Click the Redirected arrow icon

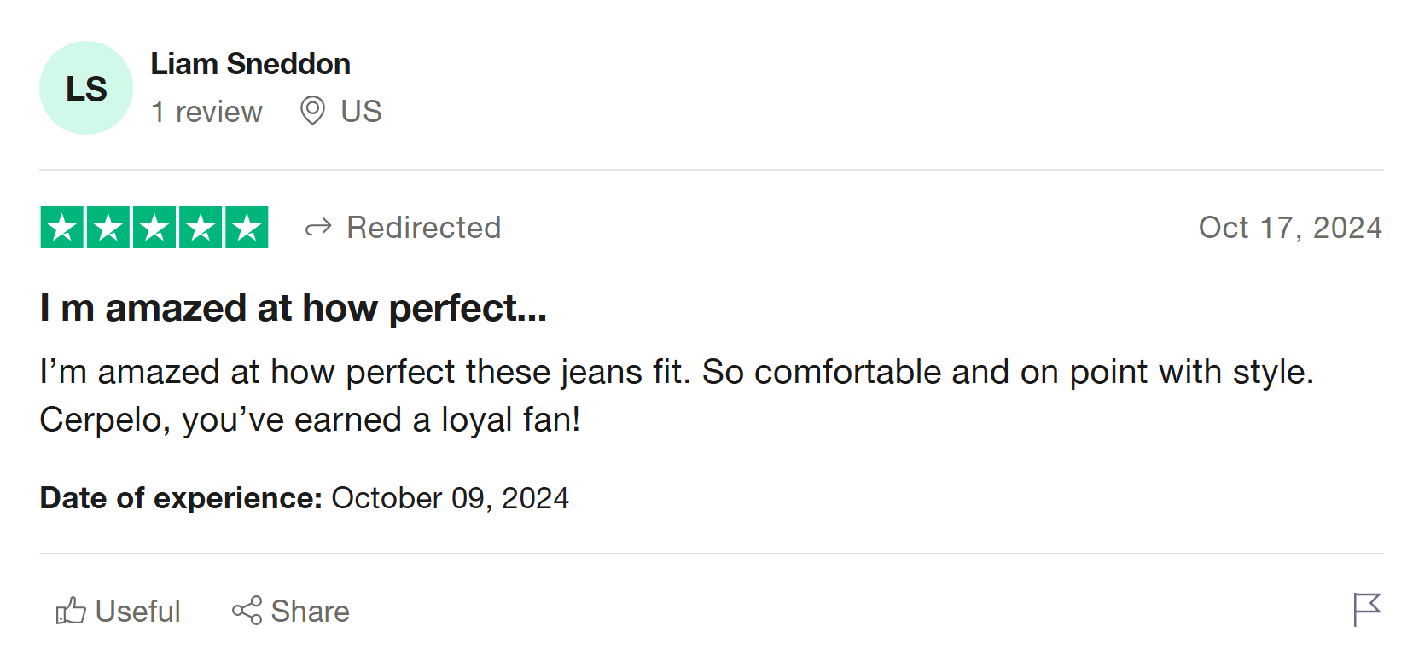[318, 228]
